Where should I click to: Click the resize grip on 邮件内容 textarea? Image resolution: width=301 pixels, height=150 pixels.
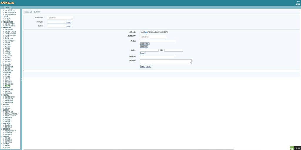pos(191,63)
